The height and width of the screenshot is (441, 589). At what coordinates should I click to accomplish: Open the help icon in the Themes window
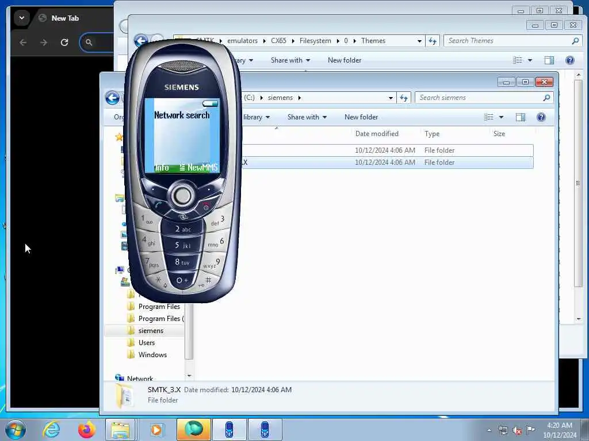(x=570, y=60)
